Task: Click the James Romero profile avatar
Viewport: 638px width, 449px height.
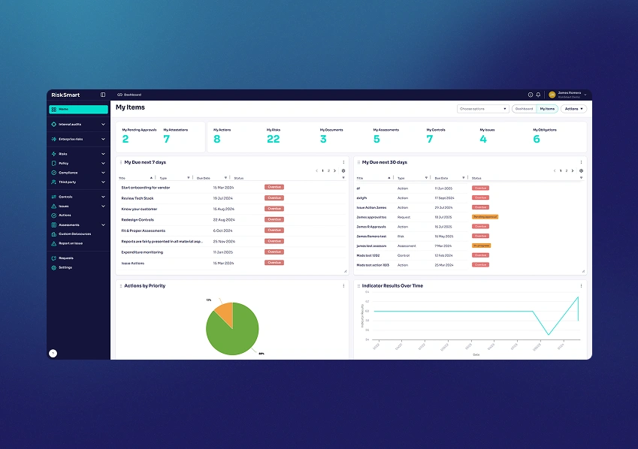Action: (552, 95)
